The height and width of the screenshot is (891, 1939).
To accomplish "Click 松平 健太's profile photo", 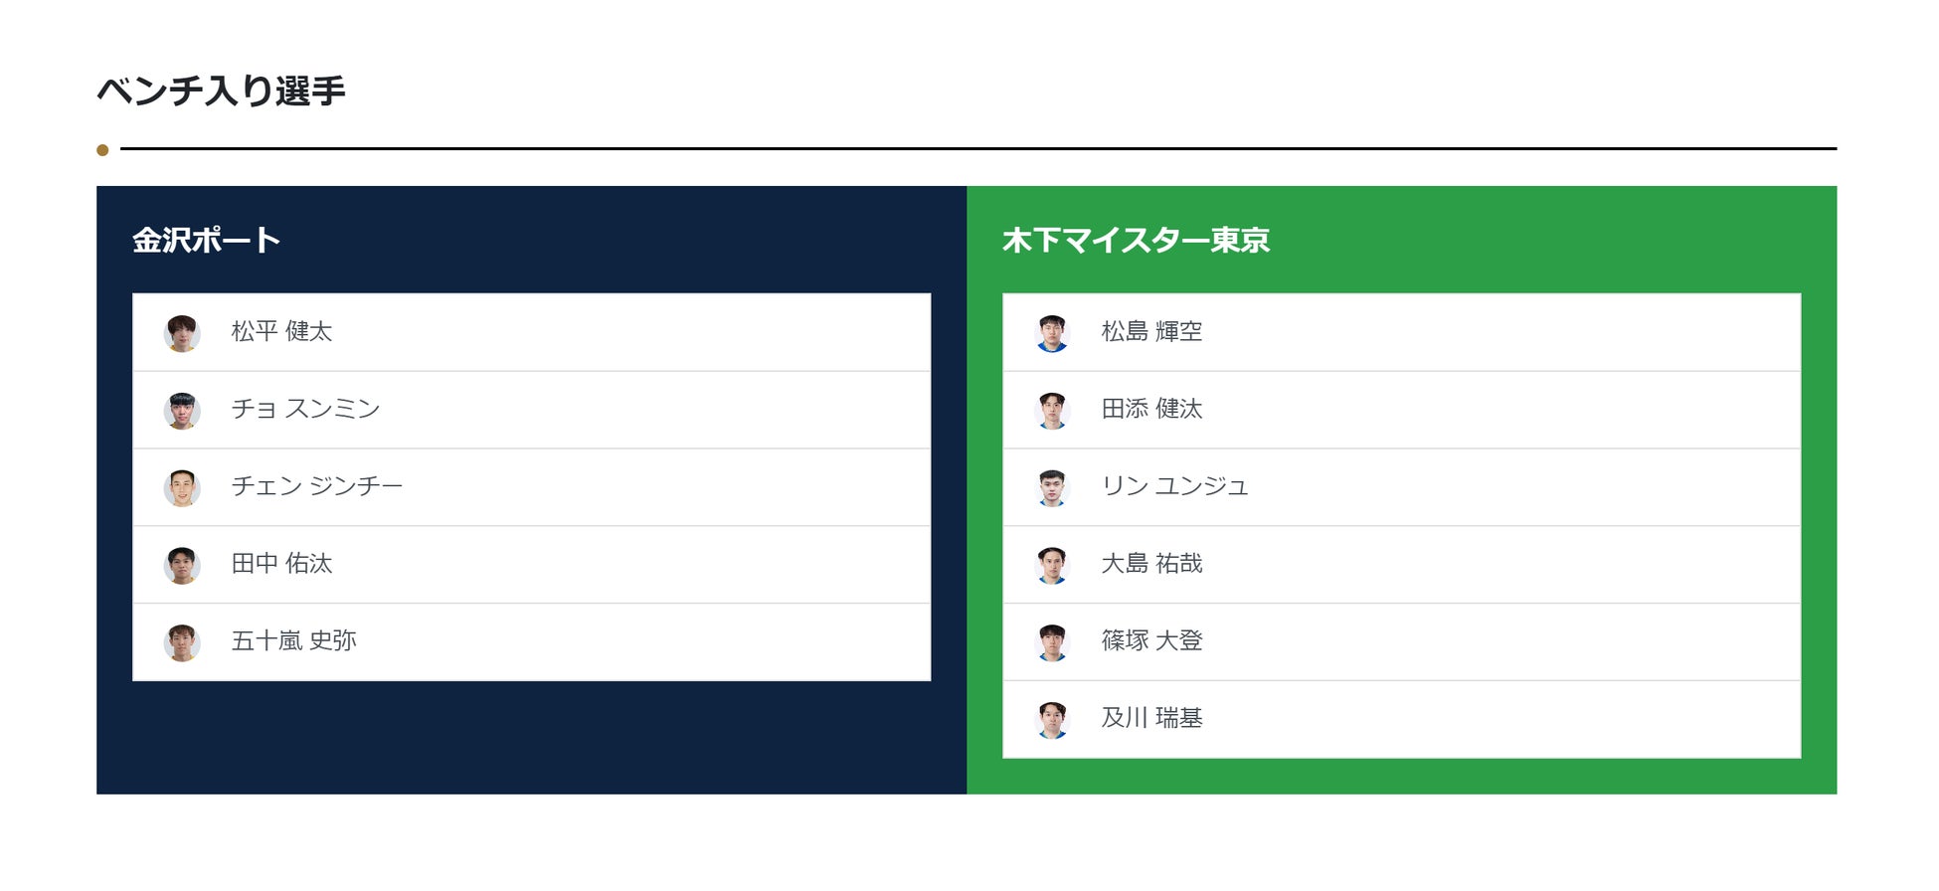I will coord(183,332).
